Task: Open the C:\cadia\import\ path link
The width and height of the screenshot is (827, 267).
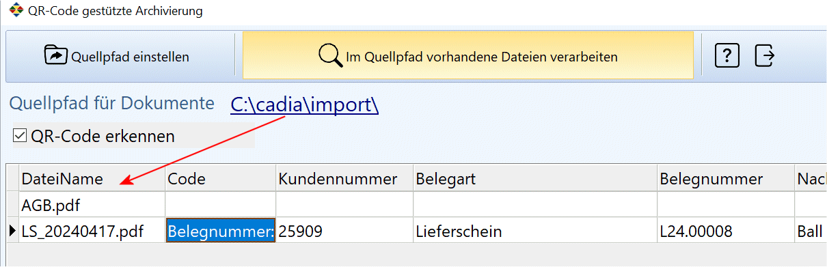Action: (304, 104)
